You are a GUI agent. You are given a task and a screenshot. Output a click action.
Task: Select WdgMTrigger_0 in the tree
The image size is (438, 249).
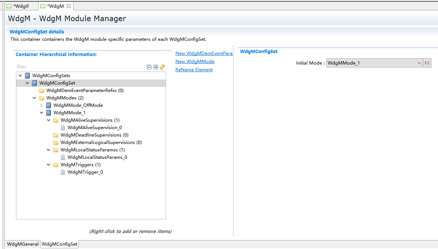pos(85,172)
